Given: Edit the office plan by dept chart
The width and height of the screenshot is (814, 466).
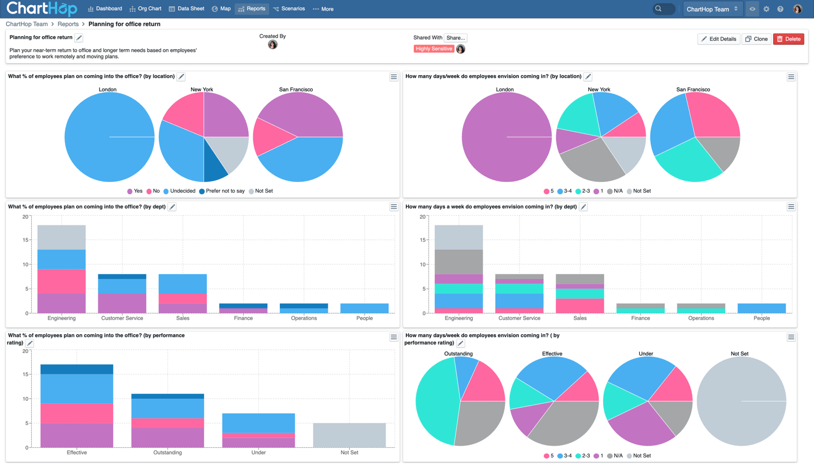Looking at the screenshot, I should click(172, 207).
